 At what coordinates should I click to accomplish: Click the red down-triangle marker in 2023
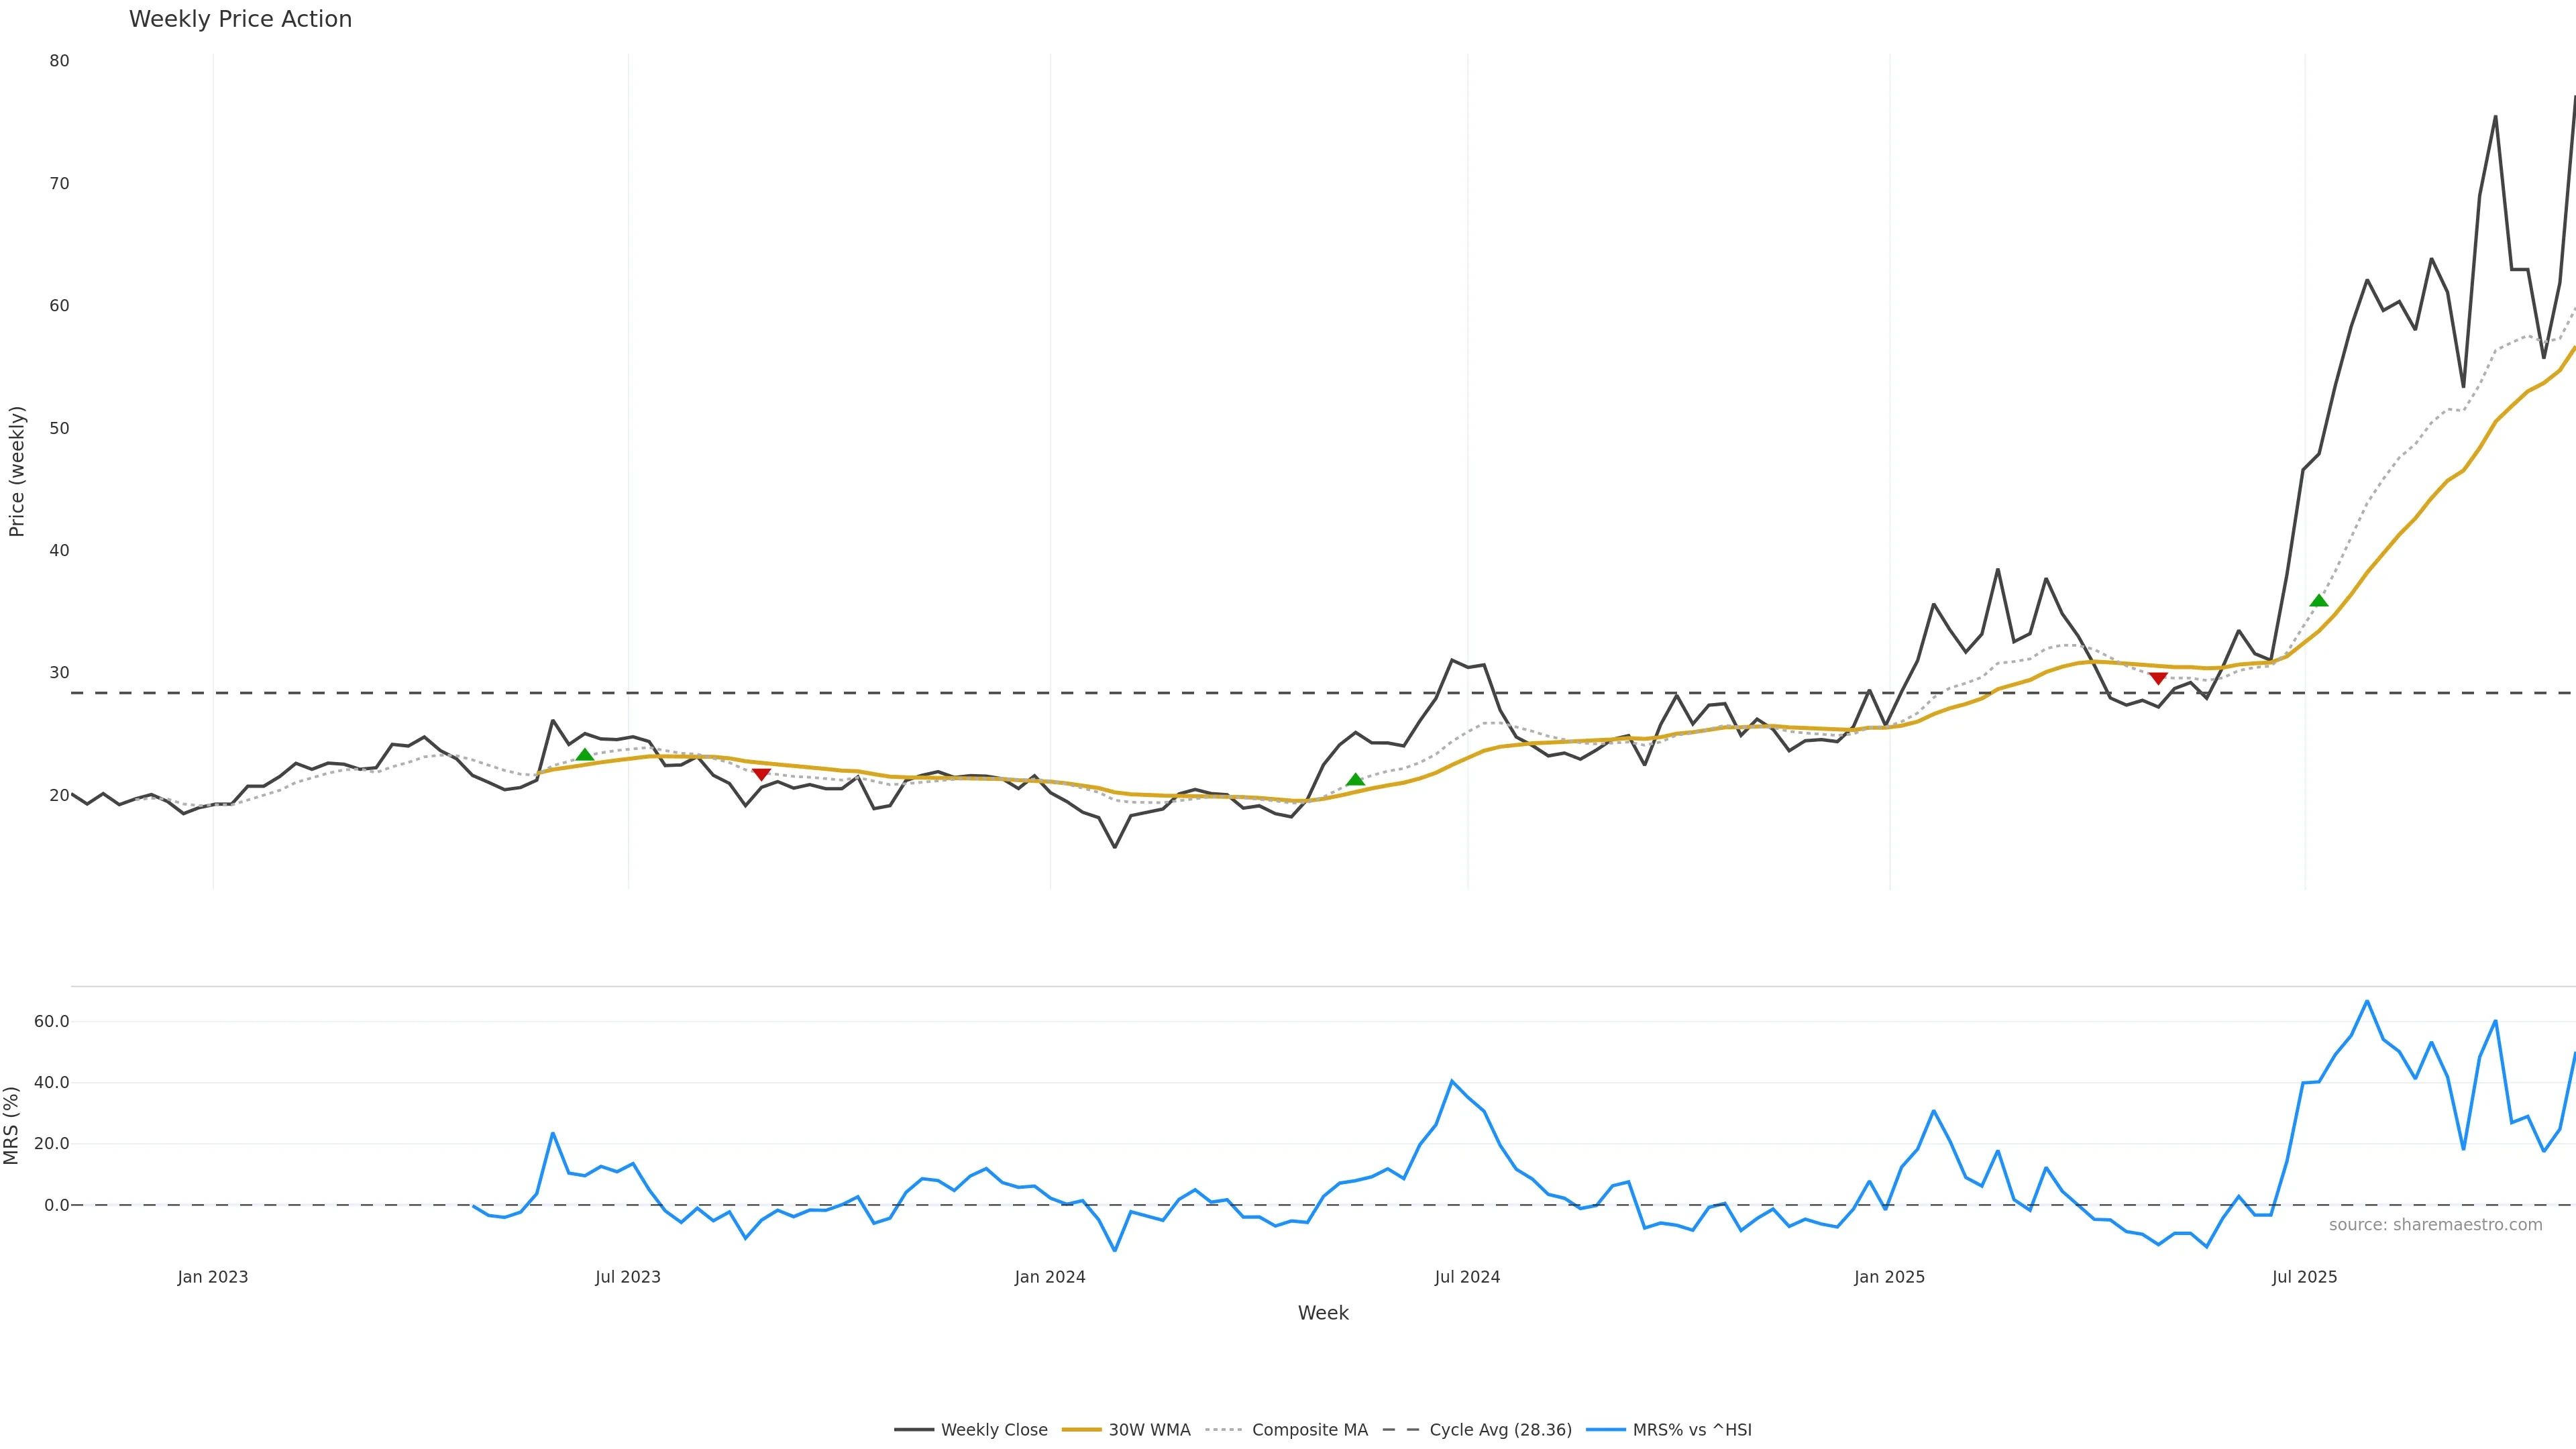(x=761, y=774)
